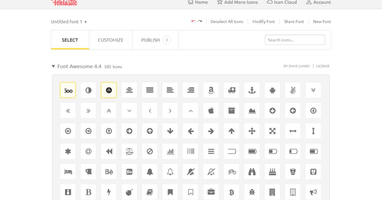Select the area chart icon
This screenshot has width=382, height=200.
click(252, 110)
